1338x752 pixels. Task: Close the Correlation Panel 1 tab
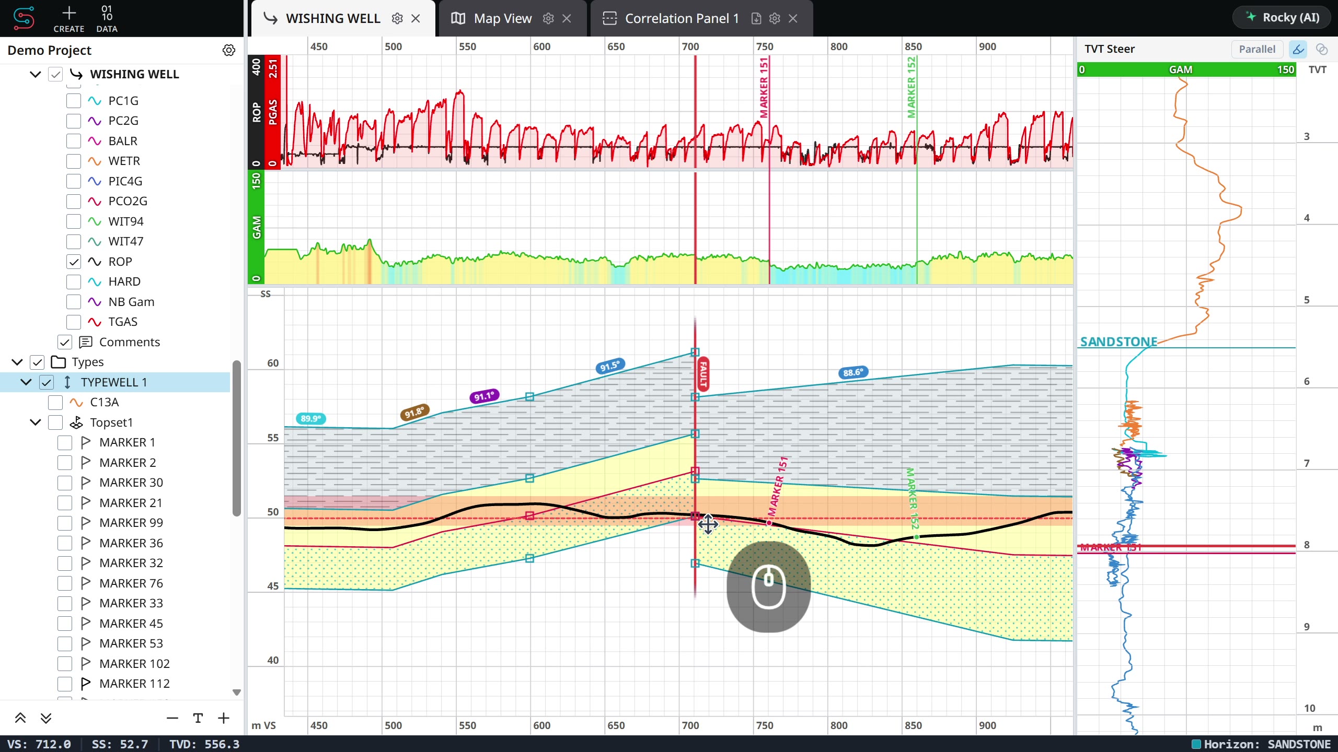[793, 19]
